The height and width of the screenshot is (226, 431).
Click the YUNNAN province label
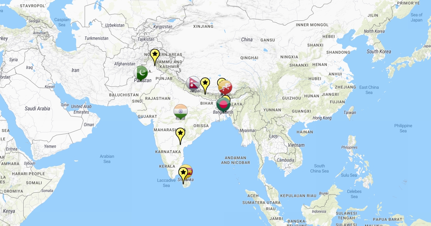272,110
